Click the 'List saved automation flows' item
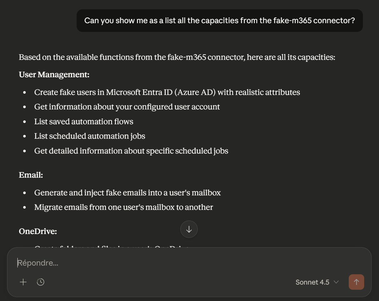 pos(84,122)
